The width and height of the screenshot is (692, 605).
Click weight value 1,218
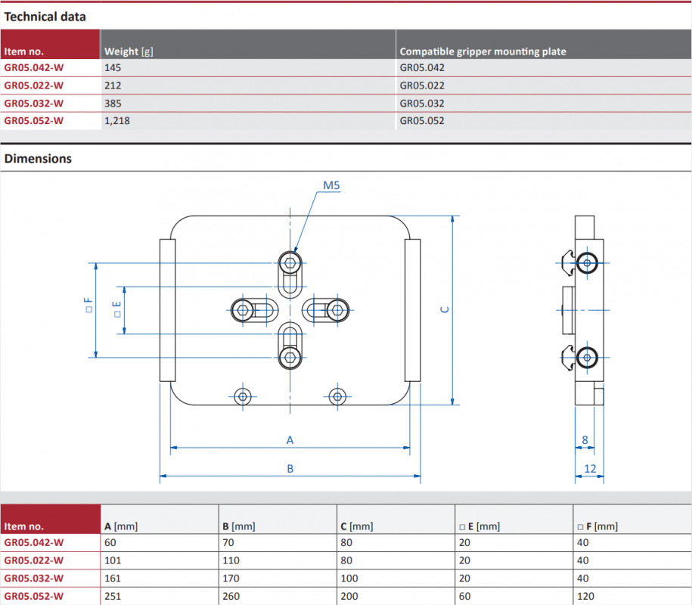tap(117, 121)
